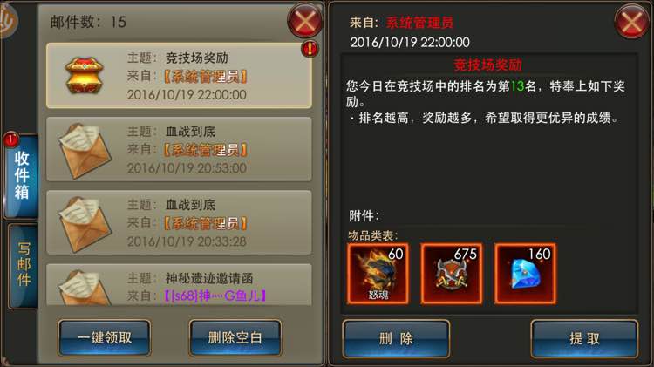654x367 pixels.
Task: Click the 删除空白 button
Action: pos(235,338)
